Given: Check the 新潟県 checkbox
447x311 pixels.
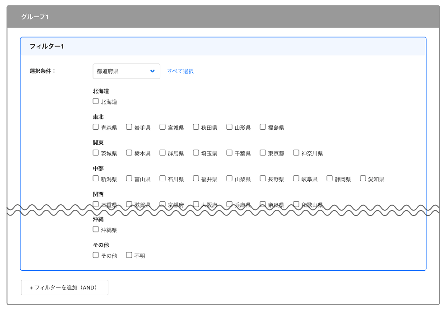Looking at the screenshot, I should [96, 179].
